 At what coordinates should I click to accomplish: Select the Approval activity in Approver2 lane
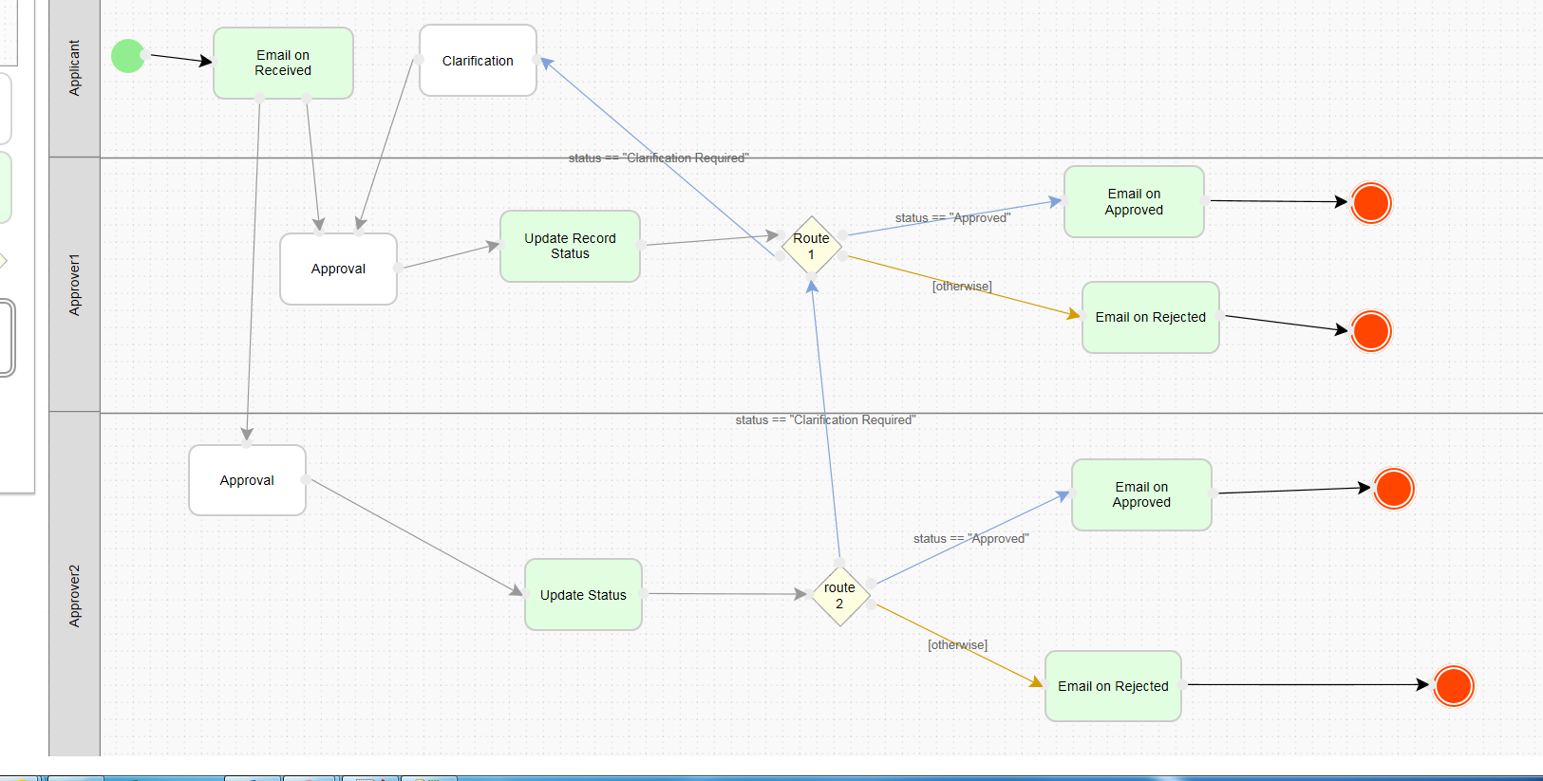coord(247,480)
